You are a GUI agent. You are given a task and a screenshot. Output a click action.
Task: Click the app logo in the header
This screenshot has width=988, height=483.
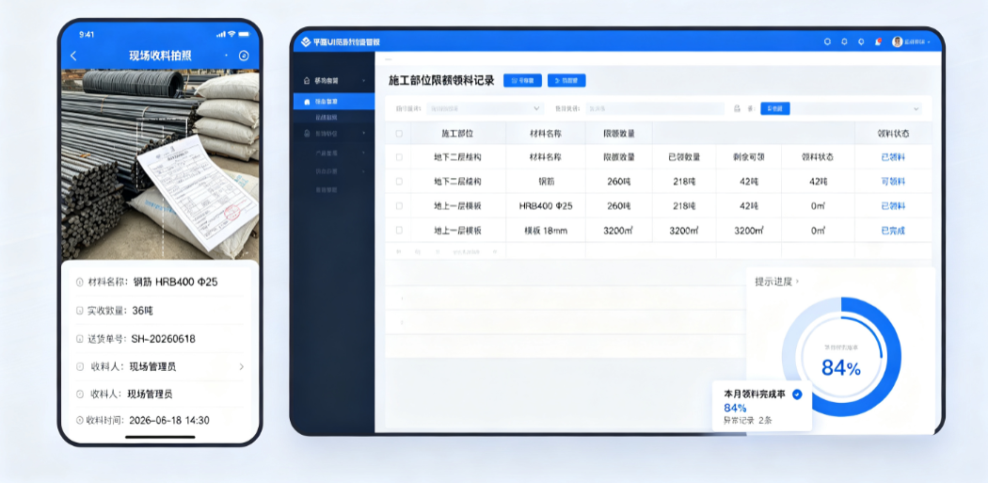(306, 41)
